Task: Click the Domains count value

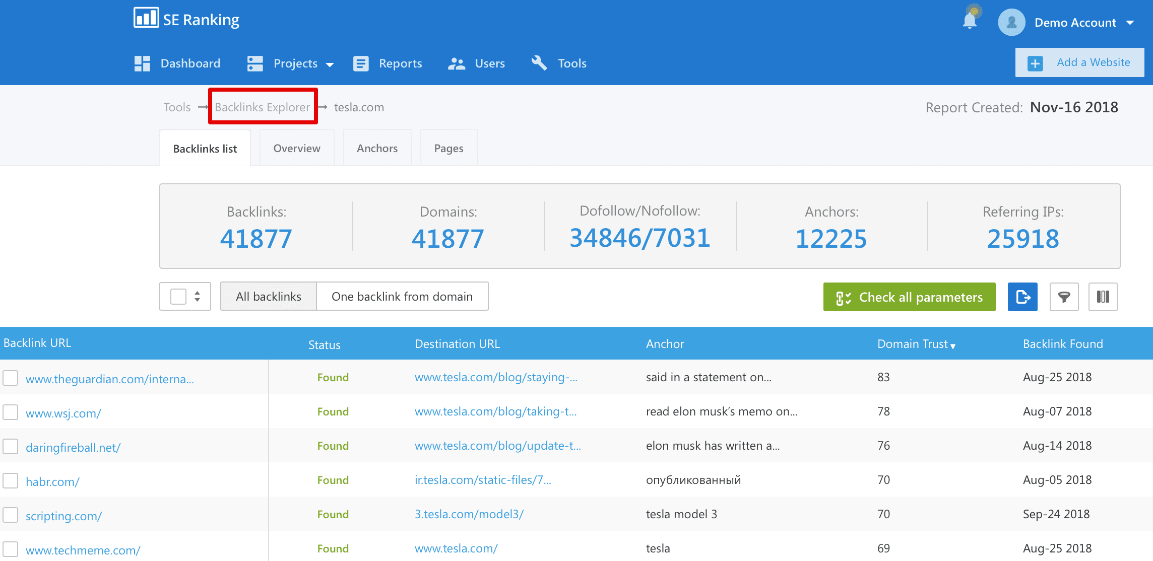Action: (448, 238)
